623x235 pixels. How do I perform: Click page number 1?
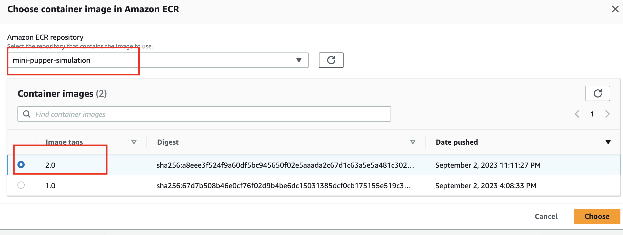pos(592,114)
